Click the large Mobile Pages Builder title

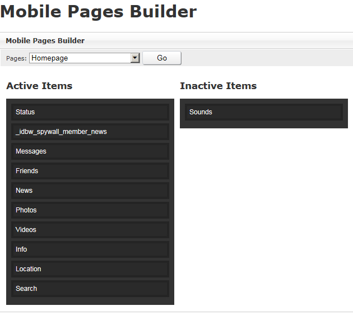(99, 11)
